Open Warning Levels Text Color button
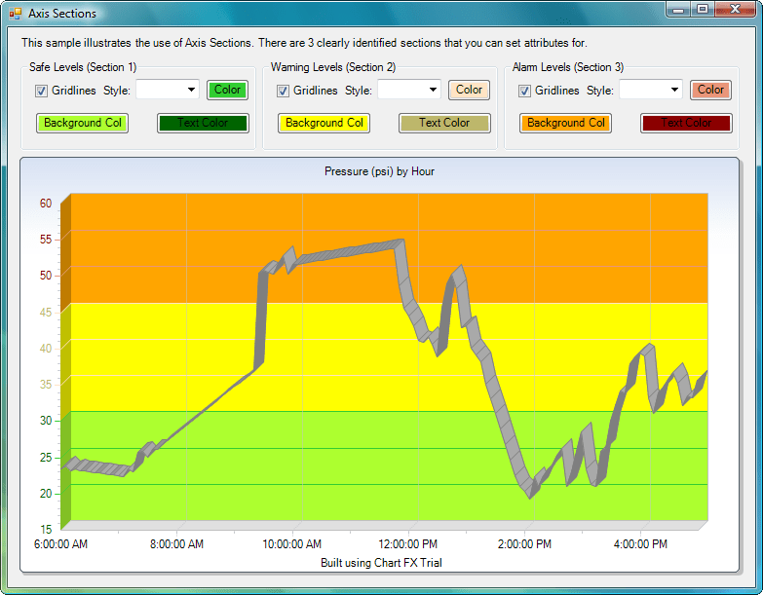The width and height of the screenshot is (763, 595). [444, 123]
